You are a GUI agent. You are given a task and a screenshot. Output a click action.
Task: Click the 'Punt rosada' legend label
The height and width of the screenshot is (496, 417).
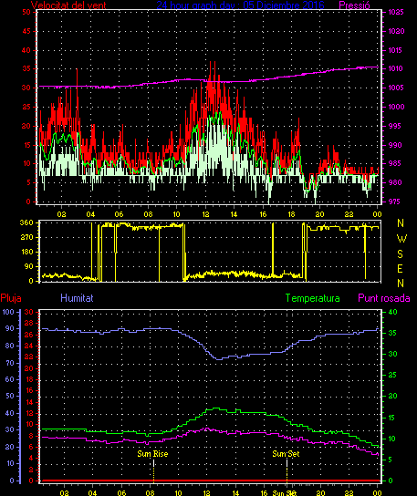tap(384, 298)
